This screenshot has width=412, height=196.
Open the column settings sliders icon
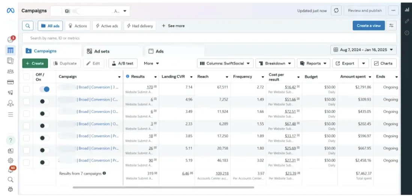pos(392,25)
